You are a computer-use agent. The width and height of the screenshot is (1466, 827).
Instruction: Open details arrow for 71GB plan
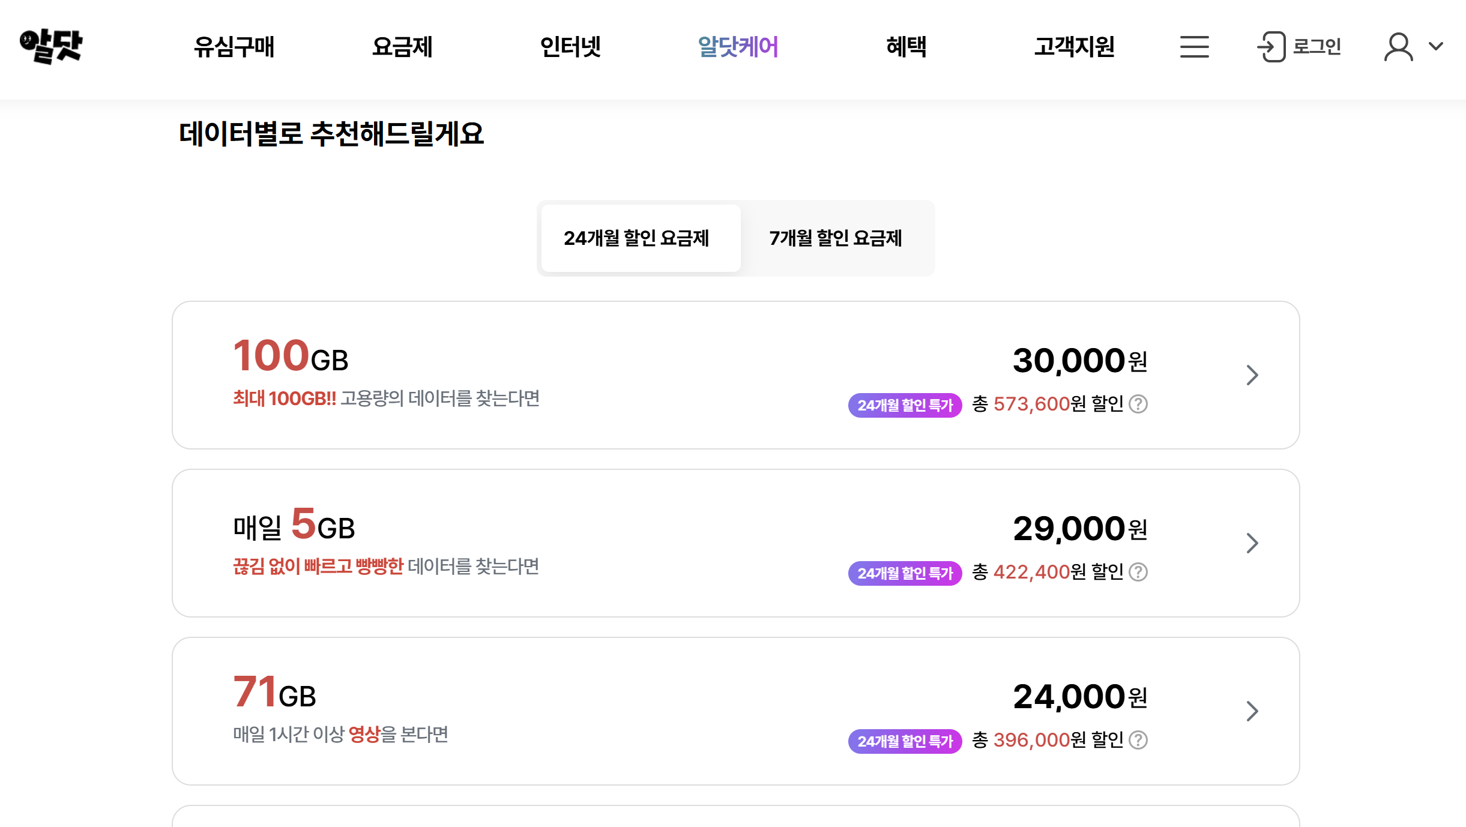click(1252, 711)
